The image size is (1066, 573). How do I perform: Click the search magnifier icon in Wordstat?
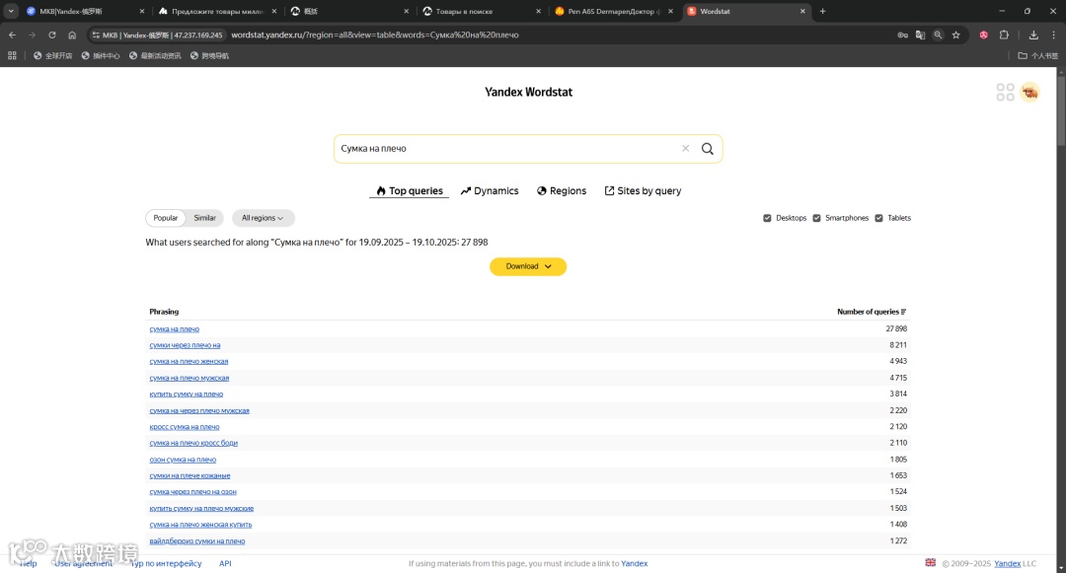tap(707, 149)
